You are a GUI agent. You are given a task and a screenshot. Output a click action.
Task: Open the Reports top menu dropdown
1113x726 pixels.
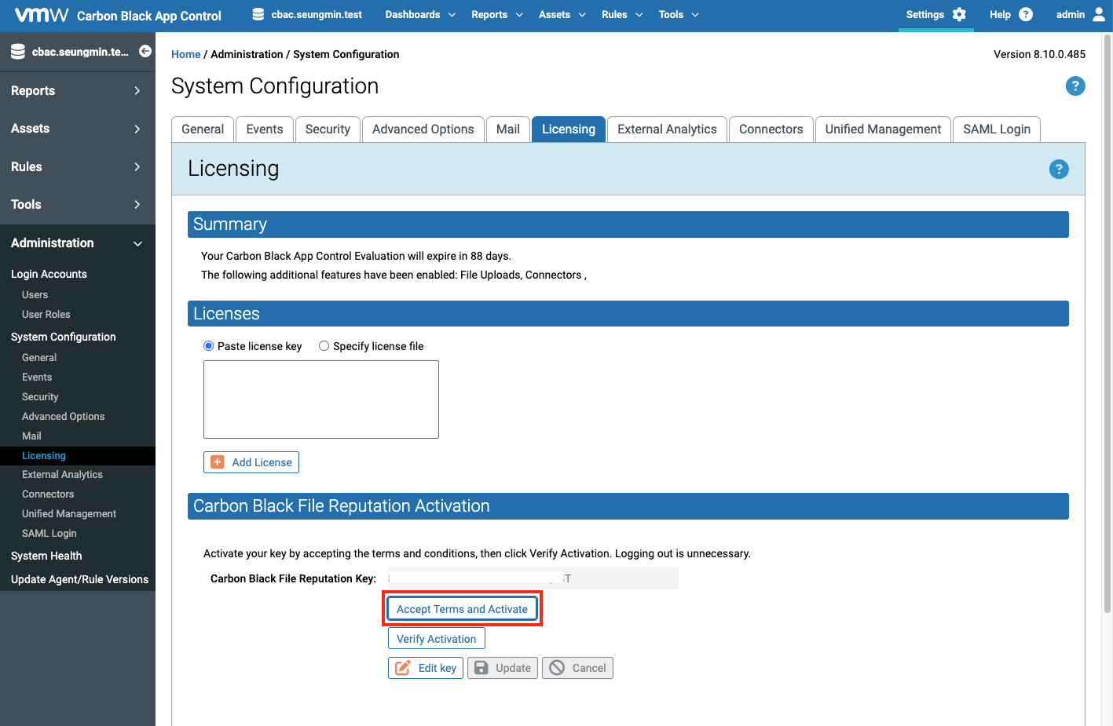coord(497,14)
